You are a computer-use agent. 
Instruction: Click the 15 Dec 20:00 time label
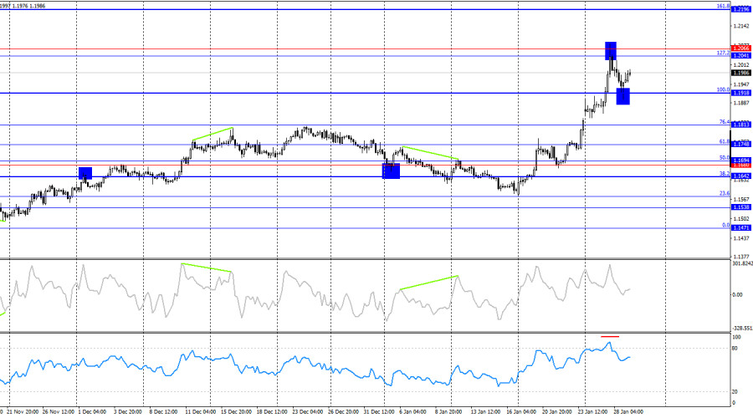(236, 412)
